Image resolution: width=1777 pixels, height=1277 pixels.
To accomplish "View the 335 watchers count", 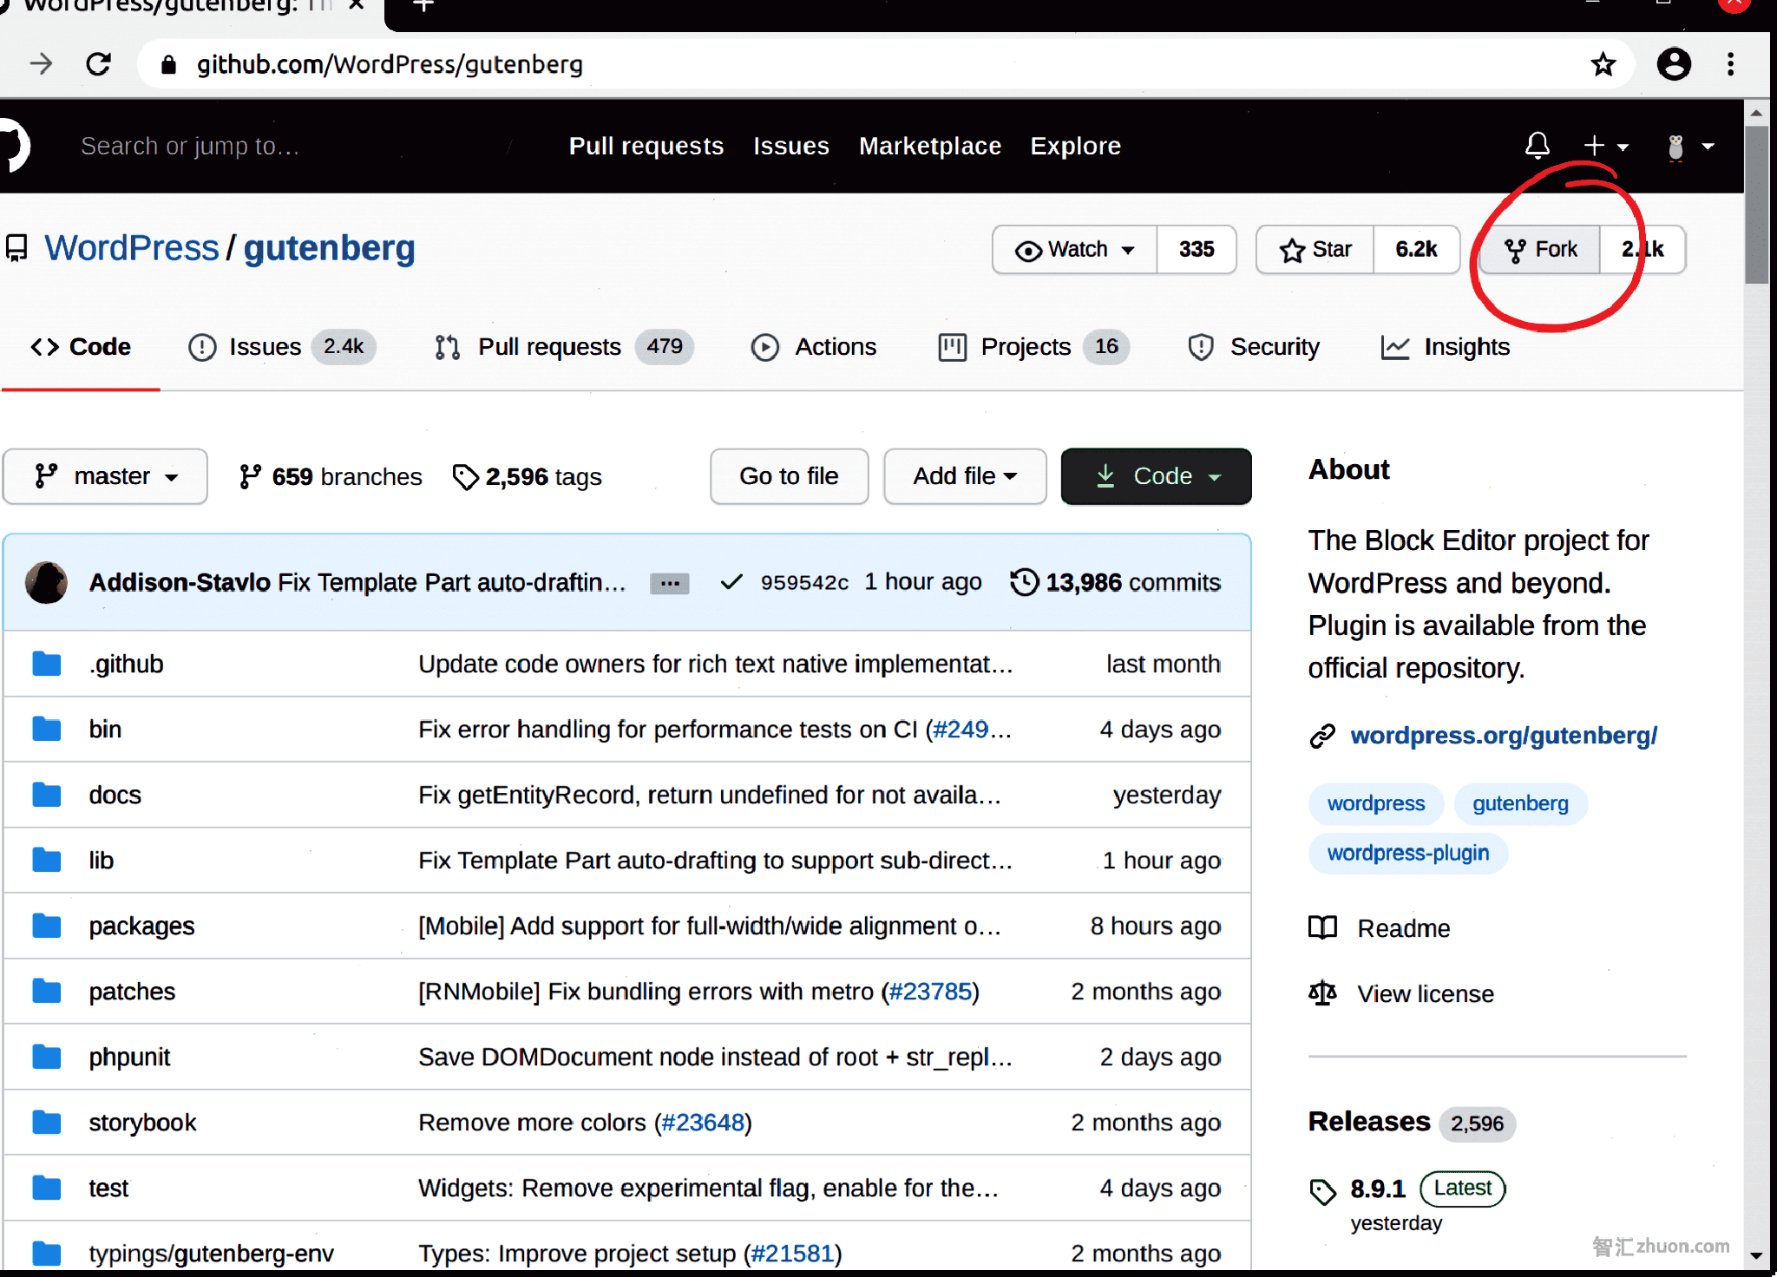I will click(1197, 250).
